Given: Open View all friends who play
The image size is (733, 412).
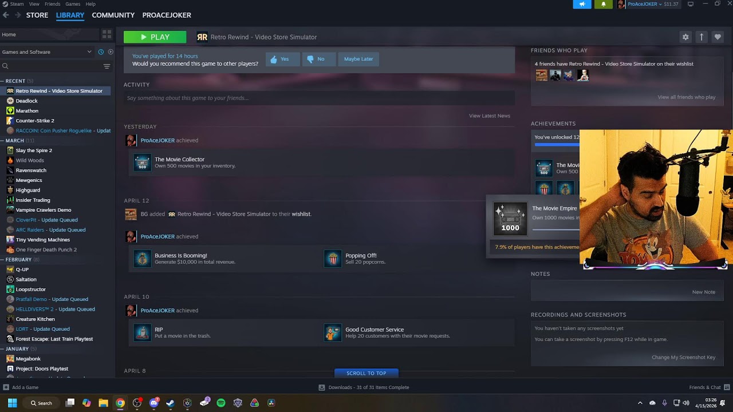Looking at the screenshot, I should tap(687, 97).
